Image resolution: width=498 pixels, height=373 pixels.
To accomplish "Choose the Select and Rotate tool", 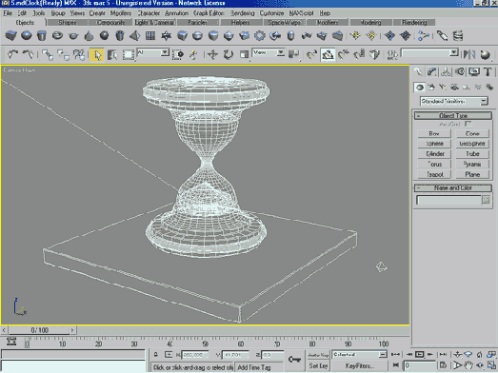I will tap(228, 54).
